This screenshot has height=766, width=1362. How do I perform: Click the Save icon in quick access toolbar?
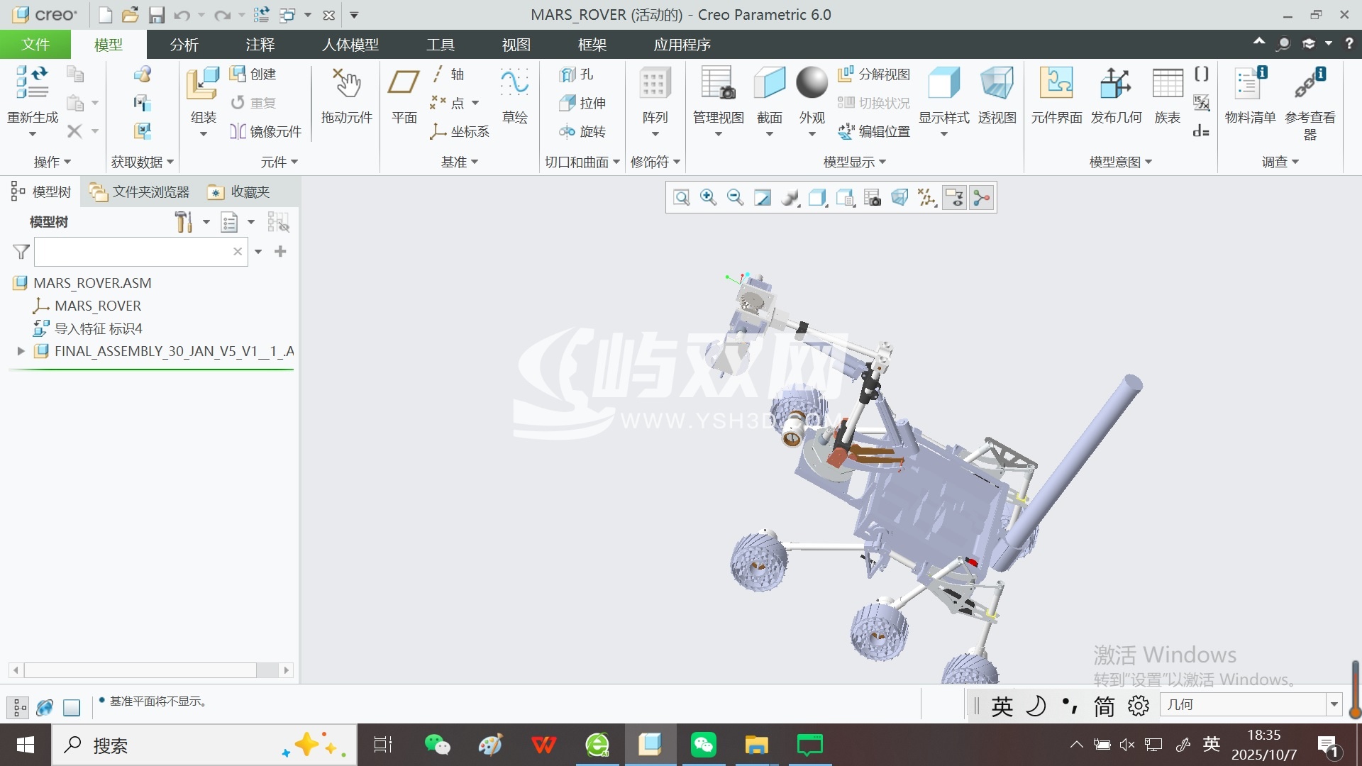click(x=157, y=15)
